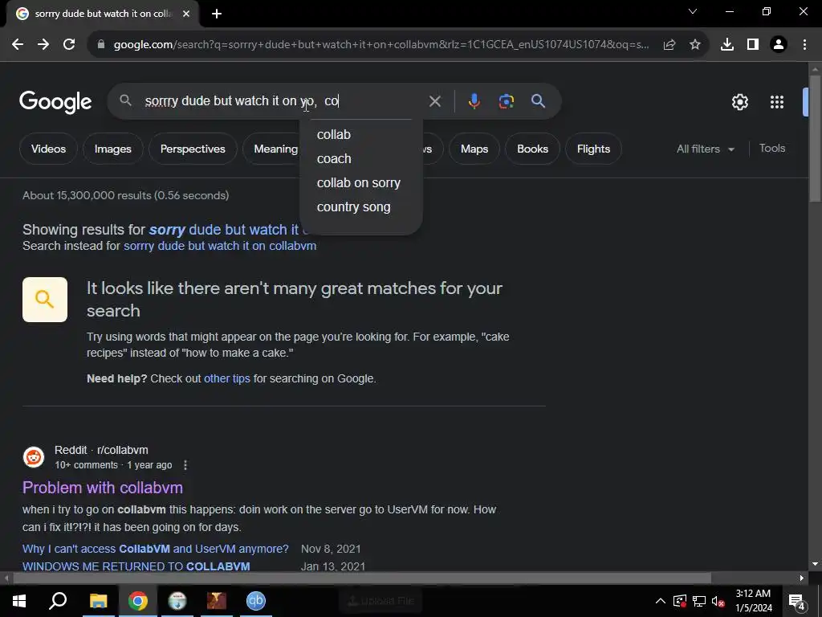Open the tab search chevron in title bar
The width and height of the screenshot is (822, 617).
click(693, 11)
